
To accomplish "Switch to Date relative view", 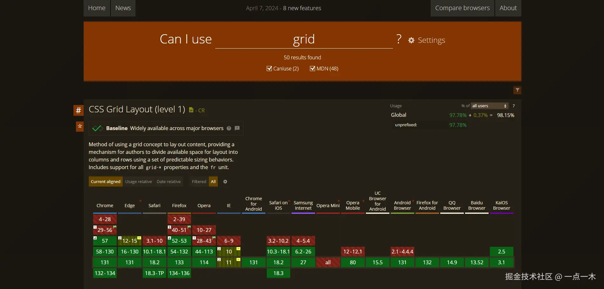I will (168, 181).
